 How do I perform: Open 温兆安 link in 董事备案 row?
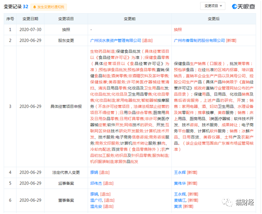(x=96, y=207)
